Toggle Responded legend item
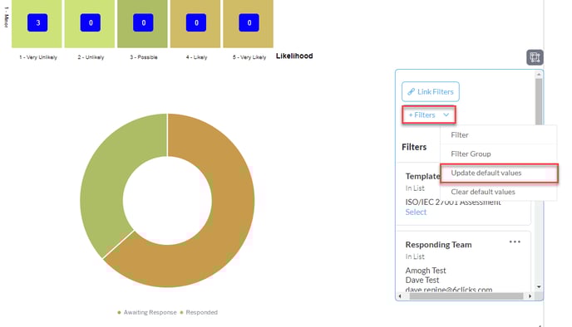 coord(199,312)
